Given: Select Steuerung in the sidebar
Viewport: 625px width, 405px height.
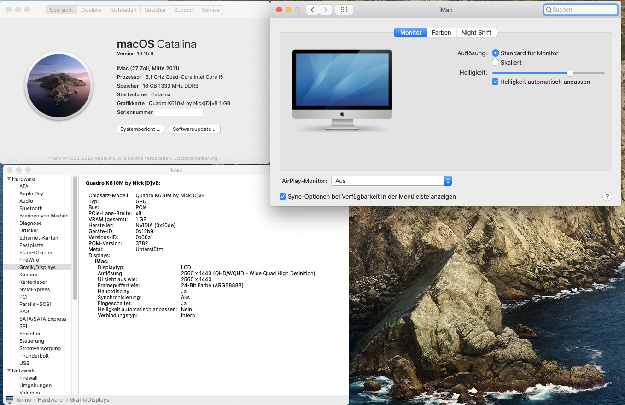Looking at the screenshot, I should click(32, 341).
